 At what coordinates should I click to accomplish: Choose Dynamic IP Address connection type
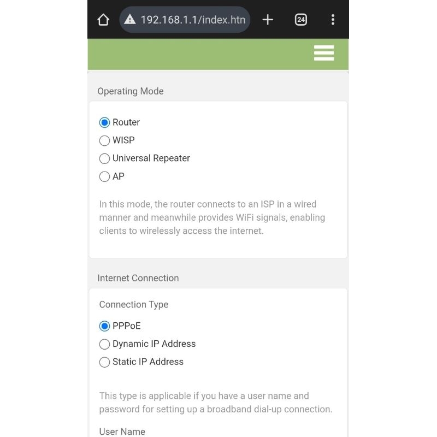[x=105, y=344]
